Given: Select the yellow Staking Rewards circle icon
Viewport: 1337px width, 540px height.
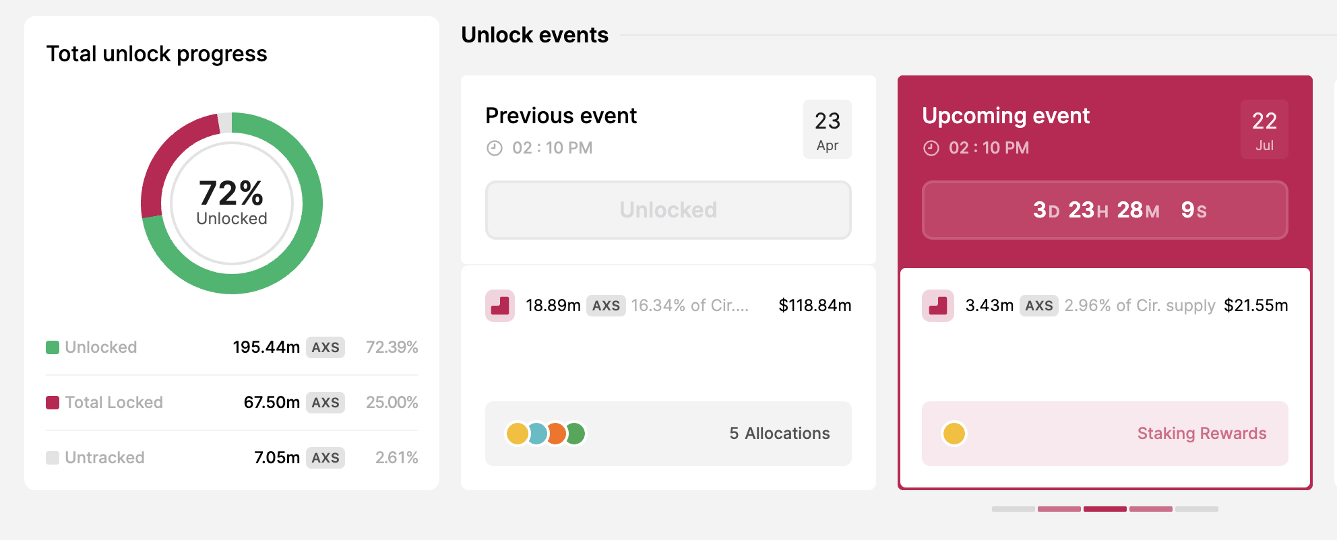Looking at the screenshot, I should [954, 434].
